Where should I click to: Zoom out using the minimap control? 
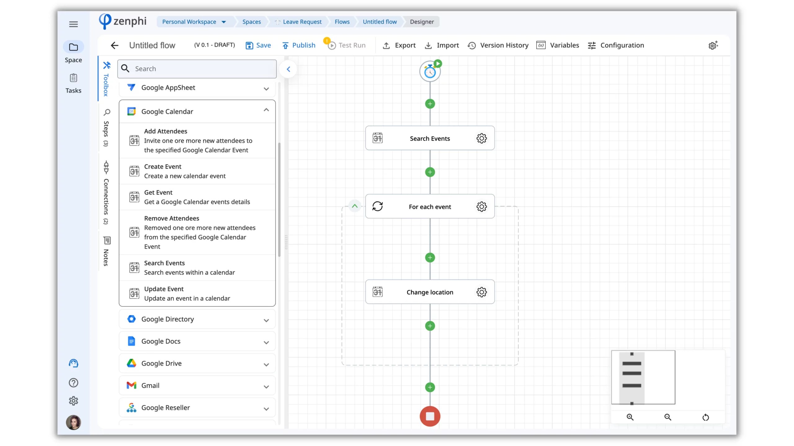tap(668, 417)
